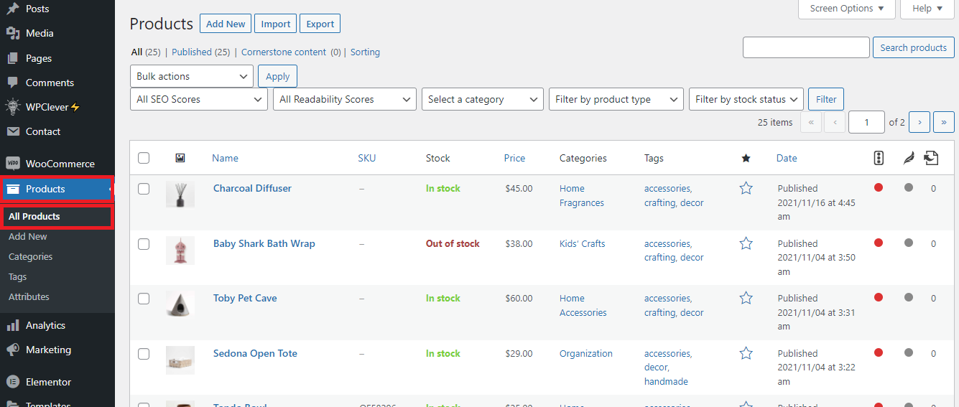
Task: Sort by the Featured star column header
Action: click(746, 158)
